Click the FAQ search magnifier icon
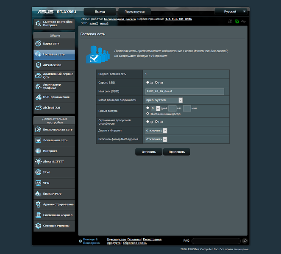The image size is (281, 254). 245,241
